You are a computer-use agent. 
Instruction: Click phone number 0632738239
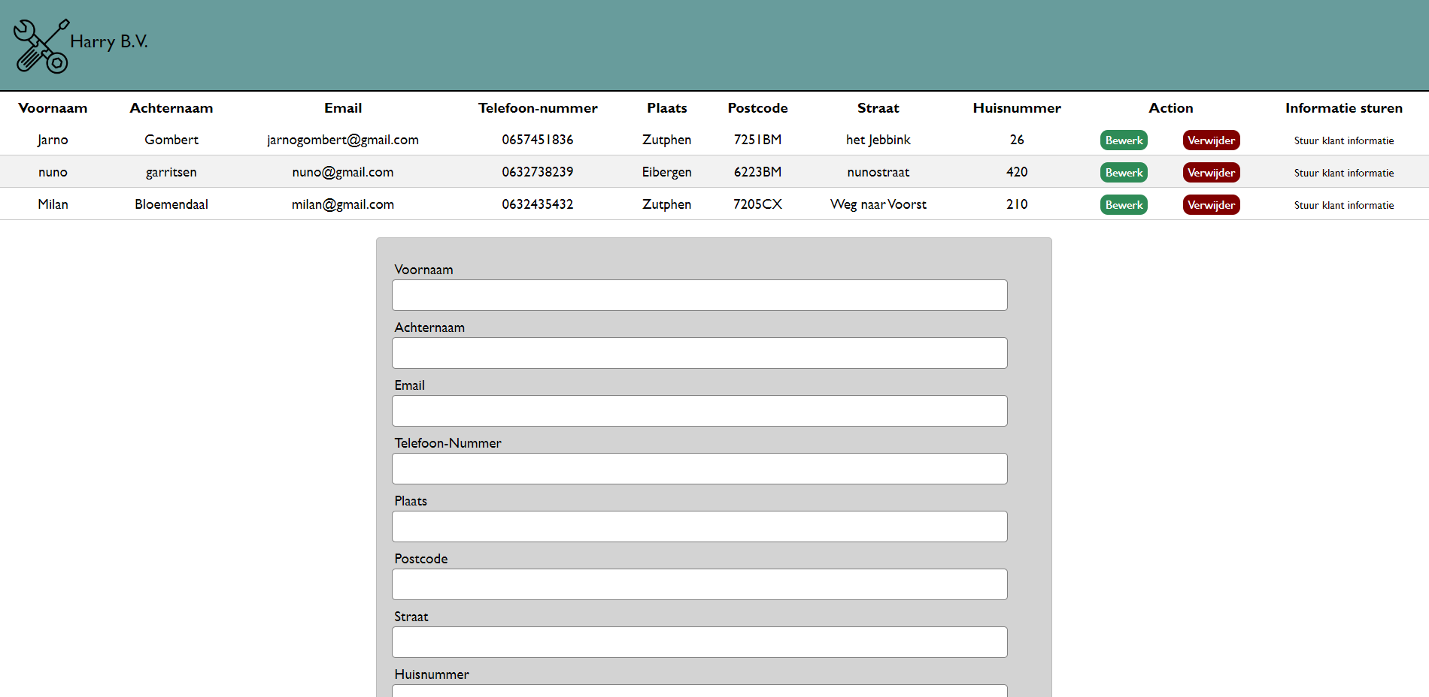pyautogui.click(x=538, y=172)
